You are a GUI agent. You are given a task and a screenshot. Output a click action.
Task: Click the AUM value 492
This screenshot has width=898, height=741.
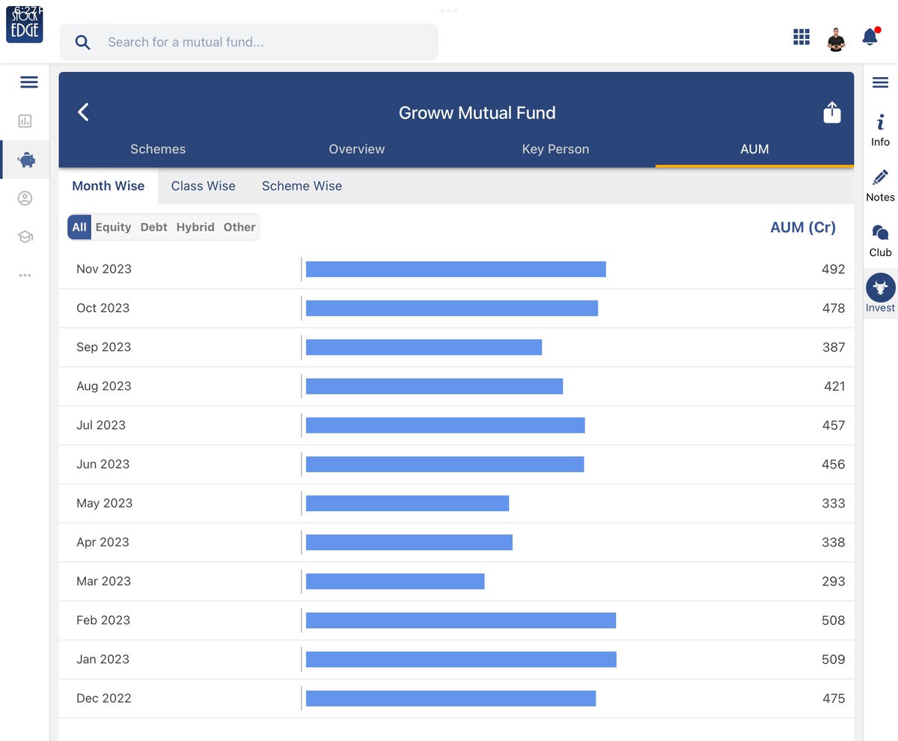(833, 269)
